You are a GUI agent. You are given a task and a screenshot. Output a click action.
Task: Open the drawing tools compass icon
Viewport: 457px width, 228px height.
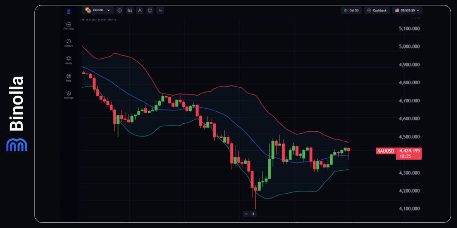[140, 11]
